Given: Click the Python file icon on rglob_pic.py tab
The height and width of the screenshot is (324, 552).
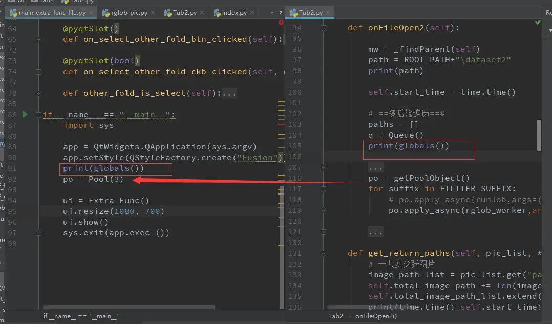Looking at the screenshot, I should [x=105, y=13].
